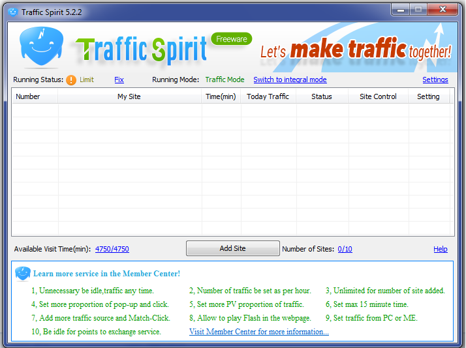Open the 0/10 number of sites link

345,249
